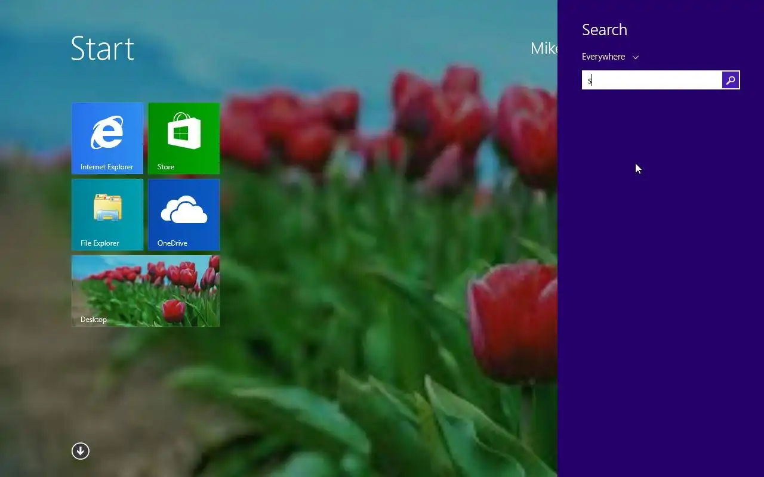Open the OneDrive tile
The height and width of the screenshot is (477, 764).
(x=184, y=215)
